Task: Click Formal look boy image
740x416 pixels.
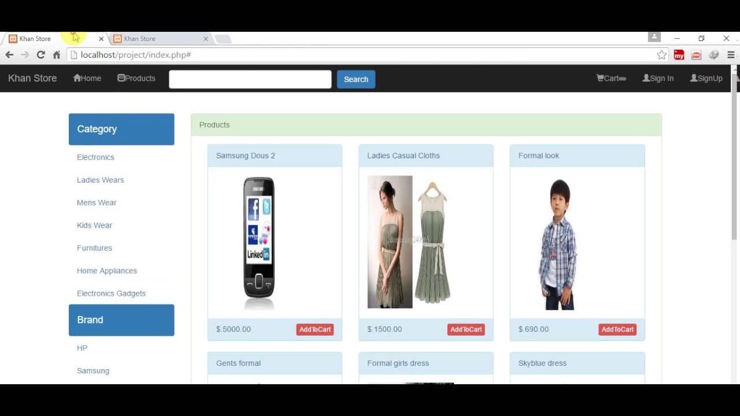Action: (x=558, y=244)
